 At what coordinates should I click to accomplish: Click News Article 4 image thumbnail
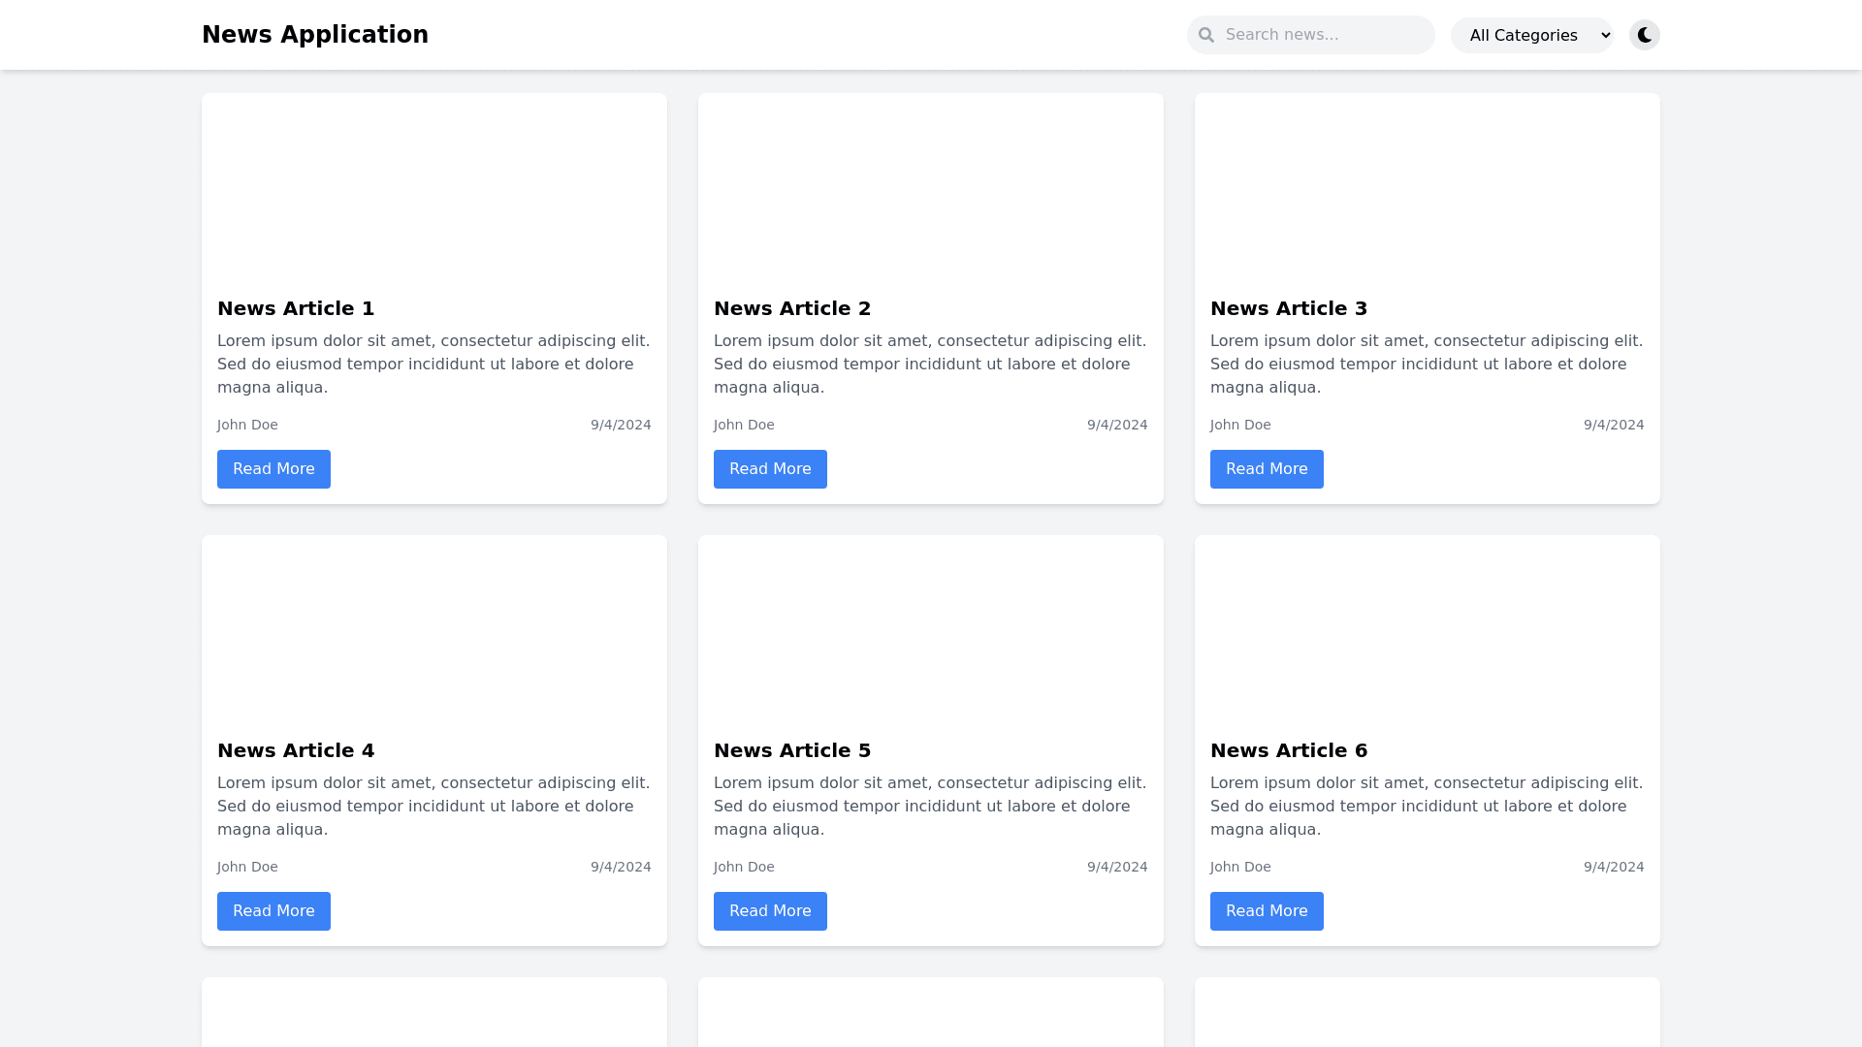point(434,628)
